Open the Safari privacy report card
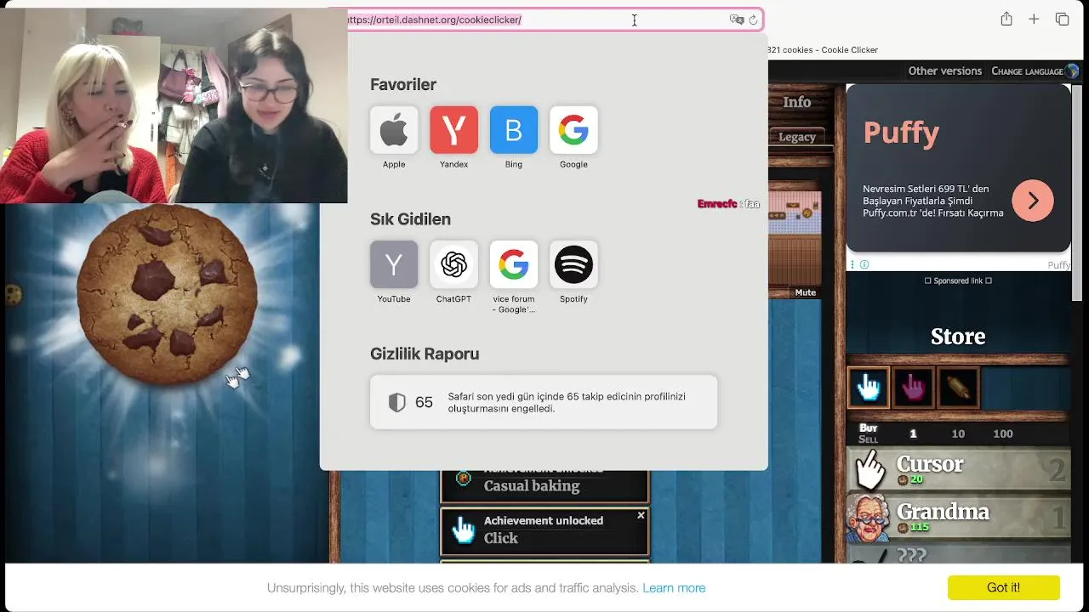 point(544,402)
